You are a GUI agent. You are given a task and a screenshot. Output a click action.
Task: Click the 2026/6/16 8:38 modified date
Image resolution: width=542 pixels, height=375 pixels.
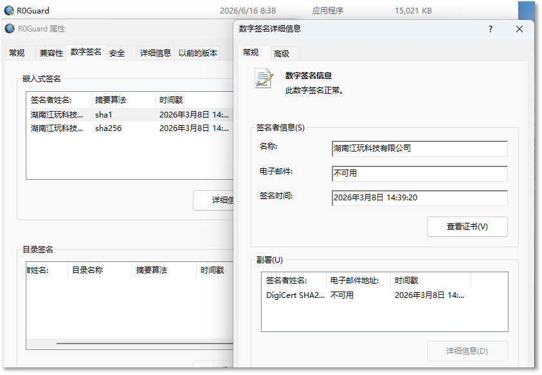pos(248,11)
